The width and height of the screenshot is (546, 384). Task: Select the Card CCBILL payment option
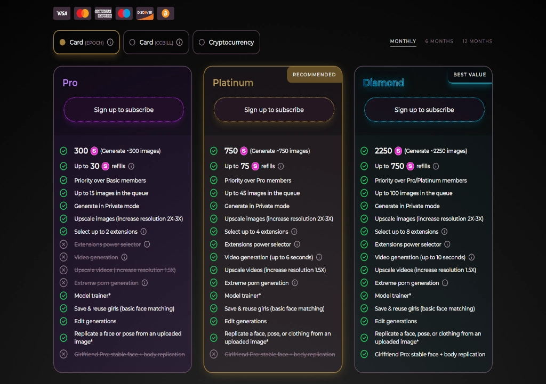(x=155, y=42)
